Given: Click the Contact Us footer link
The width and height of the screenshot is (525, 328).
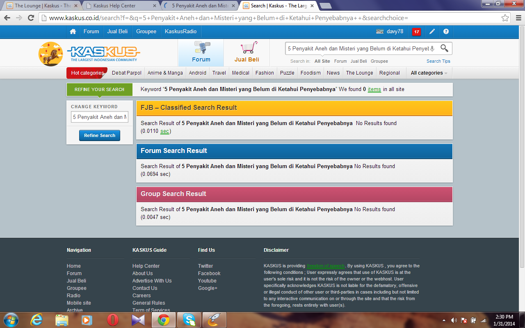Looking at the screenshot, I should click(x=145, y=288).
